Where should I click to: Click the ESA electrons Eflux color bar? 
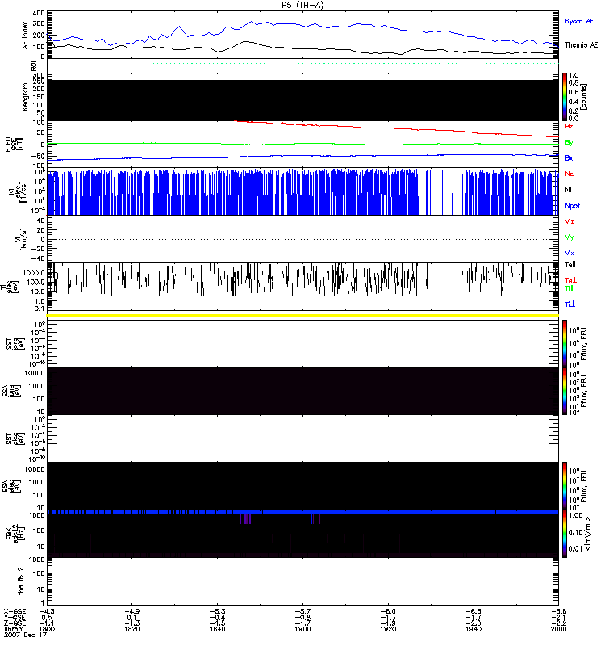point(565,486)
